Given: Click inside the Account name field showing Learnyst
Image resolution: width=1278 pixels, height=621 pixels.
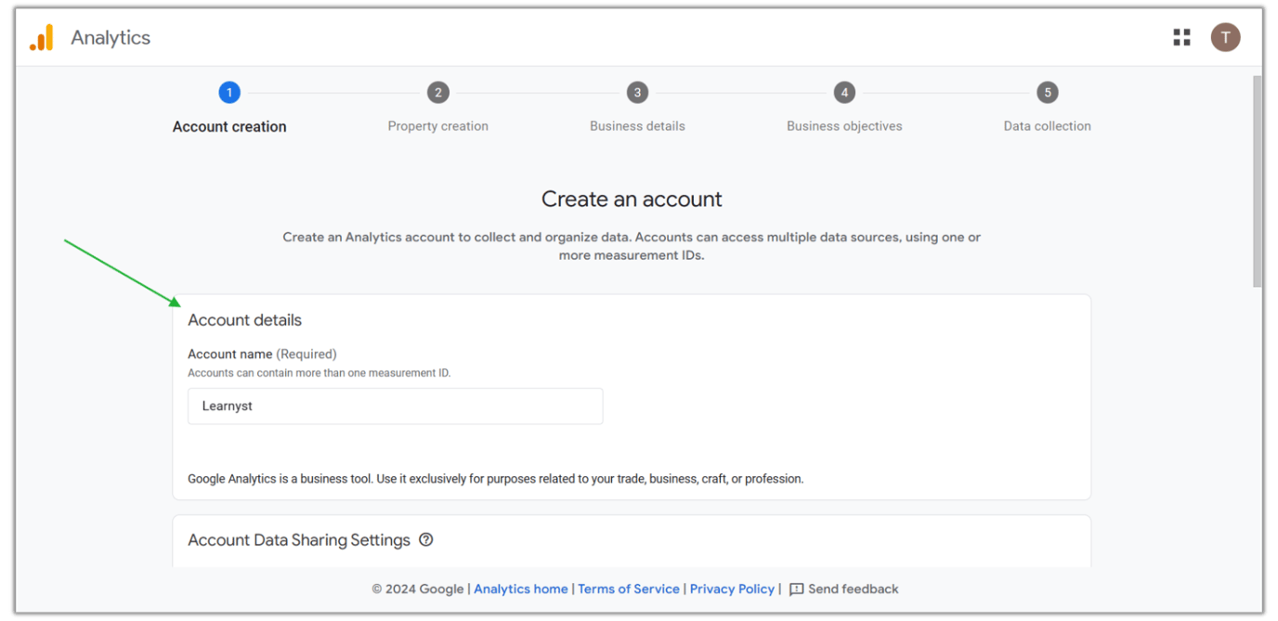Looking at the screenshot, I should tap(395, 406).
